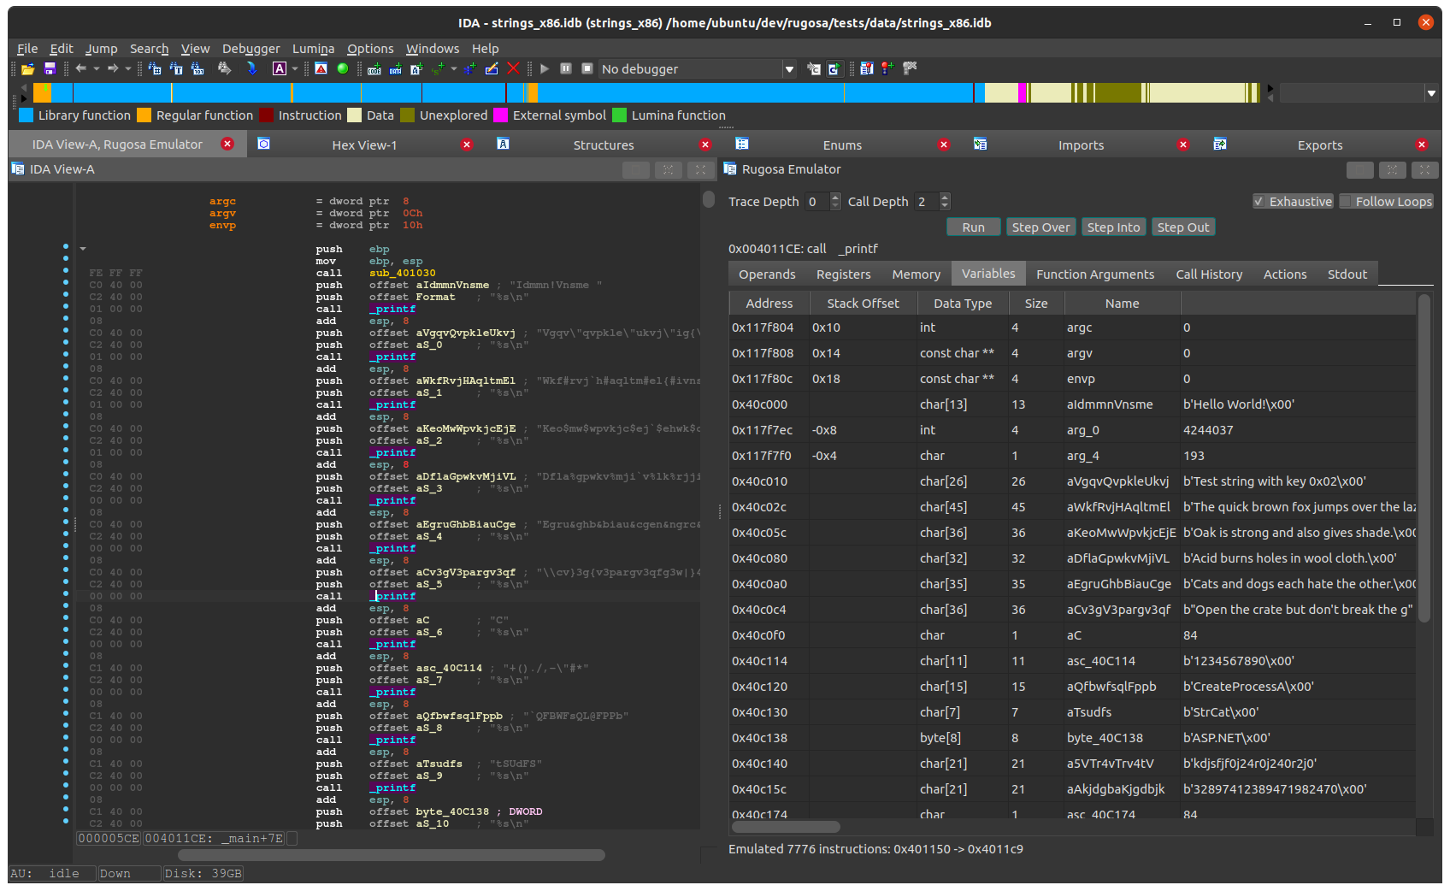Viewport: 1450px width, 891px height.
Task: Click the External symbol magenta legend swatch
Action: (x=501, y=115)
